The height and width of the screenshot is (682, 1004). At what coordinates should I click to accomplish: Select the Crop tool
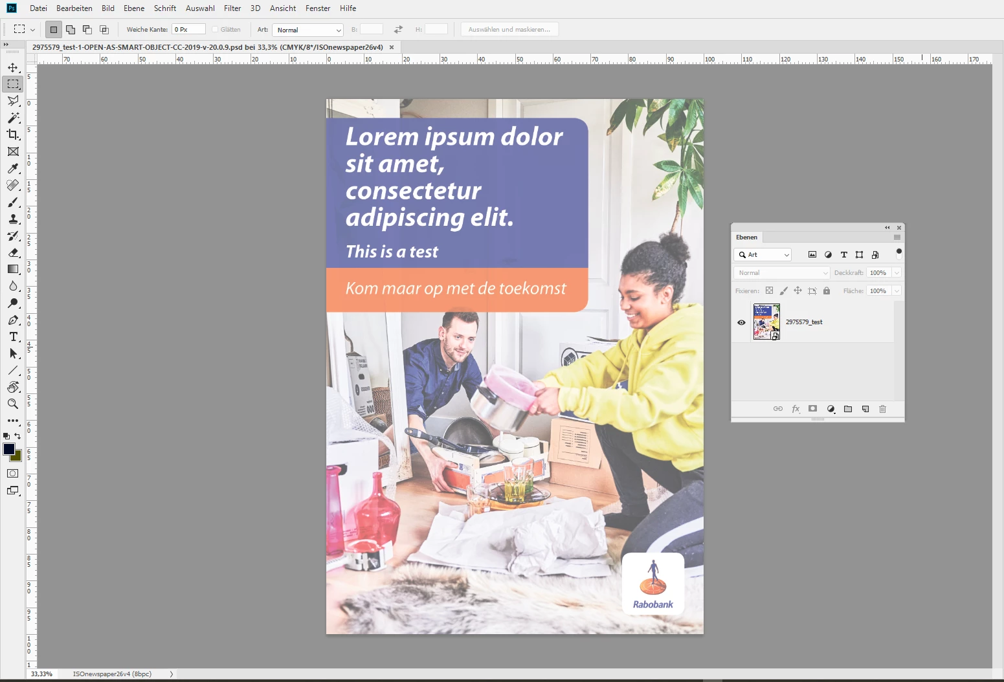tap(13, 135)
